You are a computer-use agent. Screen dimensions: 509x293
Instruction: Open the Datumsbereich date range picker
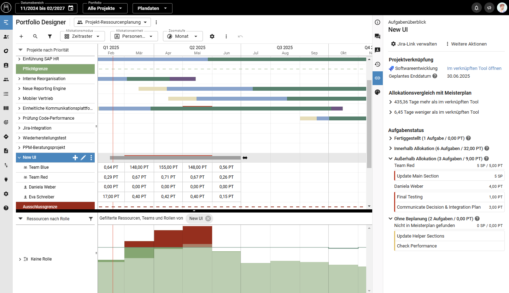click(47, 8)
